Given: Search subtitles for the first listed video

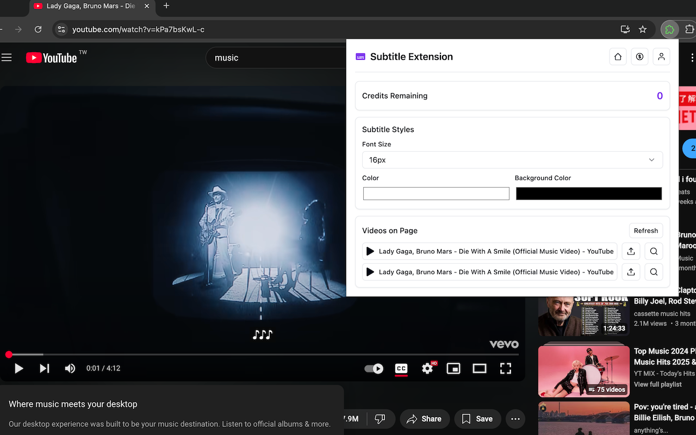Looking at the screenshot, I should coord(654,251).
